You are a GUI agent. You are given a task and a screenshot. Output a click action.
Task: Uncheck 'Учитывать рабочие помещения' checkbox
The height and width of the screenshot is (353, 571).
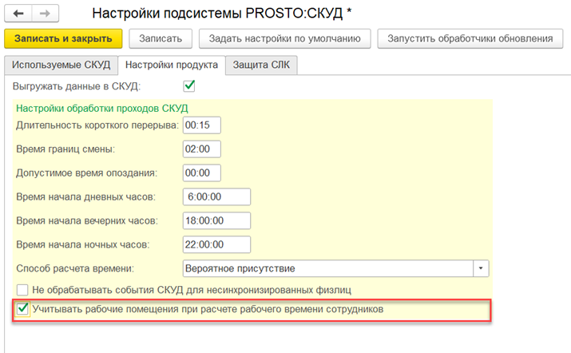tap(23, 309)
